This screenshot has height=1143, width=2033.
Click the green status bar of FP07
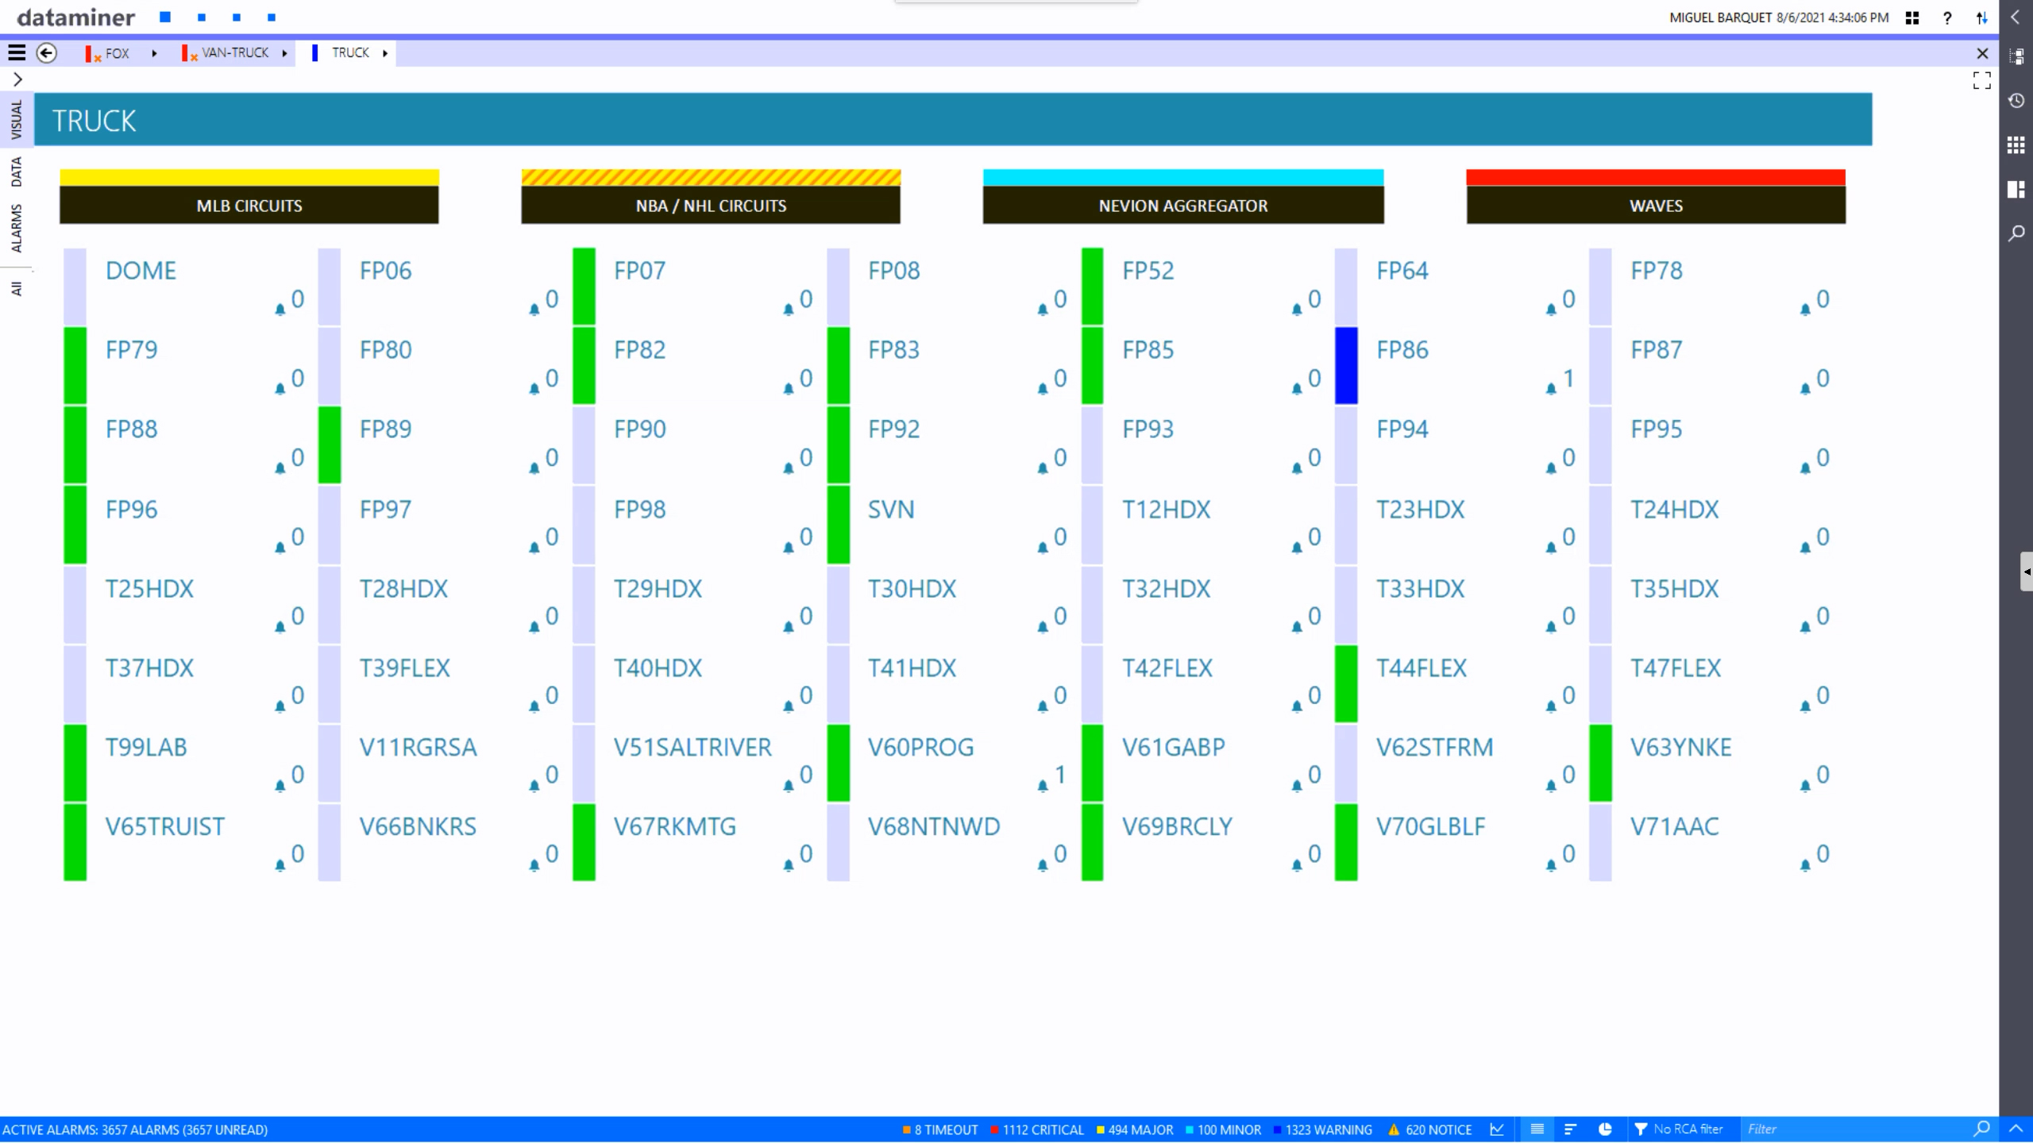[x=584, y=287]
